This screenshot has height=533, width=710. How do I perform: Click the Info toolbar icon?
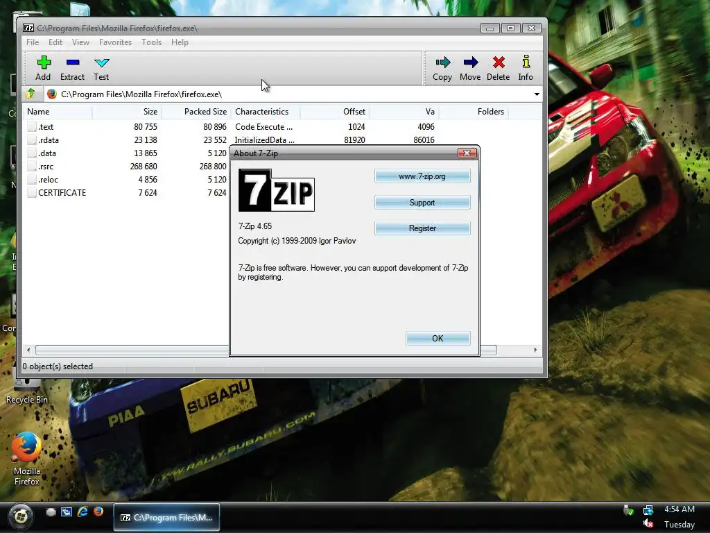pyautogui.click(x=526, y=62)
